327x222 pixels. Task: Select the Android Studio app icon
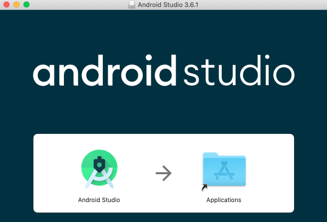tap(99, 169)
